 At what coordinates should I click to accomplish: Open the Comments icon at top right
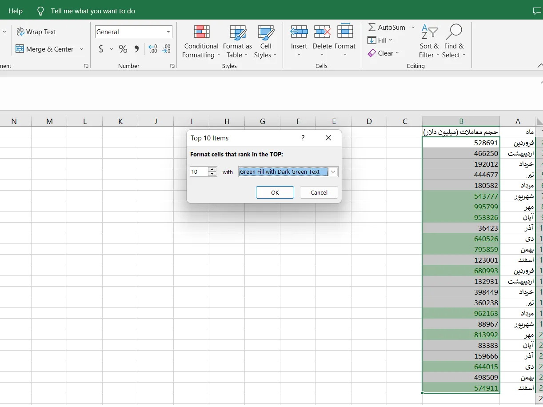coord(537,11)
